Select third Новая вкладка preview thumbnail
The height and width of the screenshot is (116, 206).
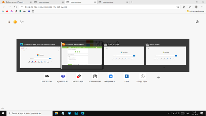tap(124, 54)
